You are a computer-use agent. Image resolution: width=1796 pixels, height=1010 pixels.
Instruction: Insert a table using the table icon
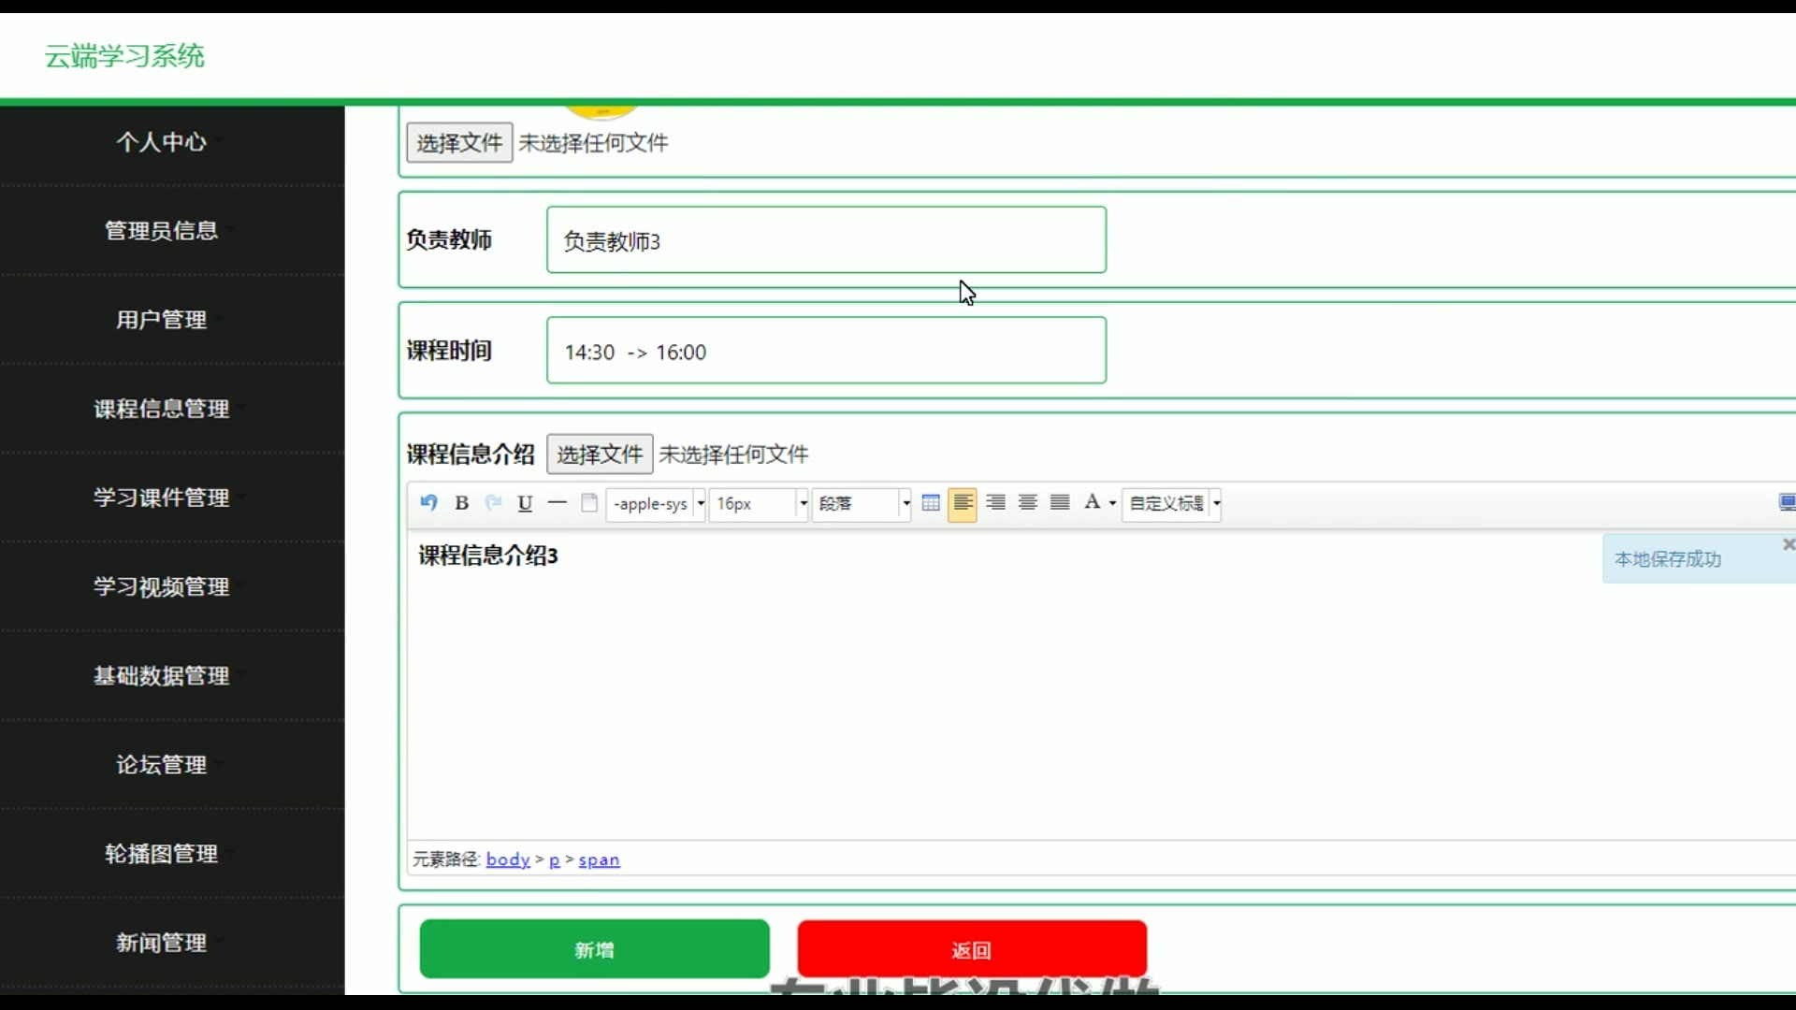[931, 503]
